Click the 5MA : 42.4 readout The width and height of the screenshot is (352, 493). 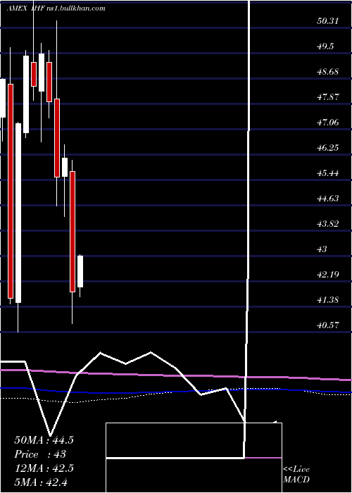pos(41,482)
